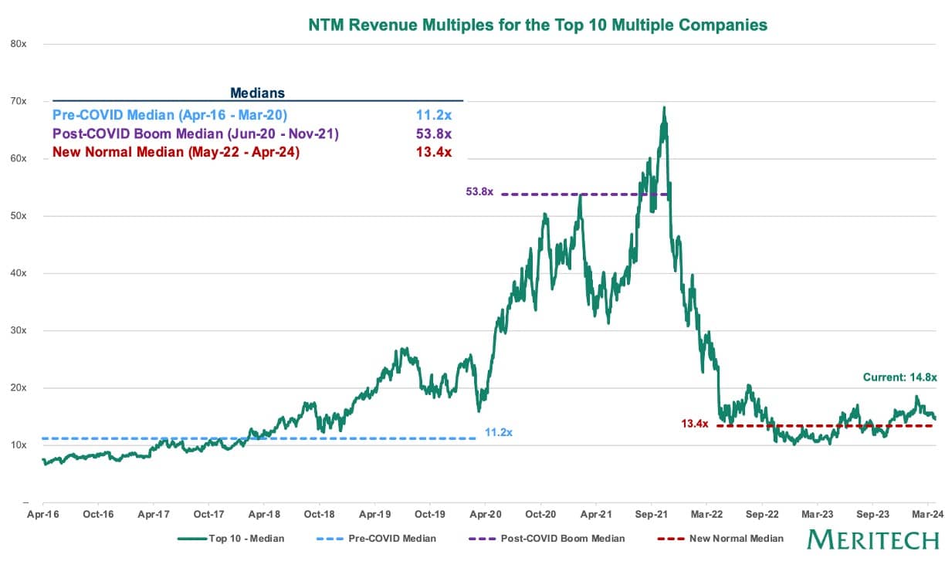This screenshot has width=945, height=568.
Task: Select the Pre-COVID Median (Apr-16 - Mar-20) row
Action: tap(252, 114)
